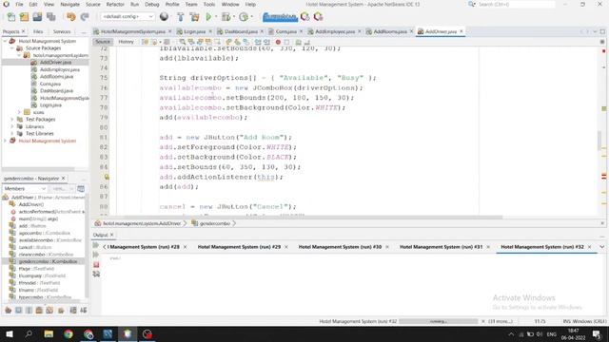609x342 pixels.
Task: Click the Navigator panel settings icon beside filter
Action: (x=81, y=189)
